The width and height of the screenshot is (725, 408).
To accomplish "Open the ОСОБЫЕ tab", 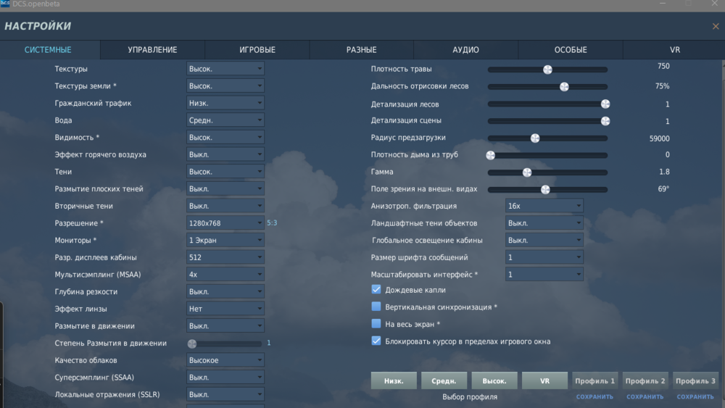I will point(571,50).
